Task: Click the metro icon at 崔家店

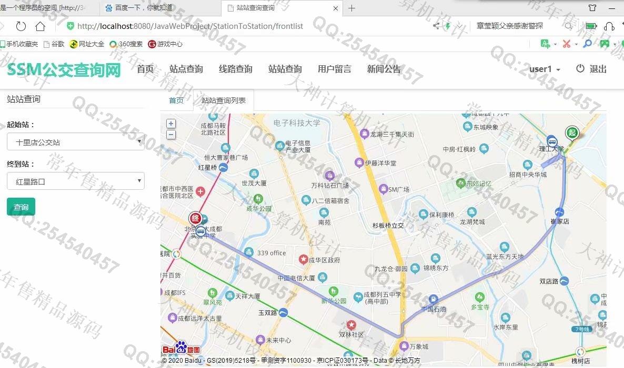Action: click(559, 212)
